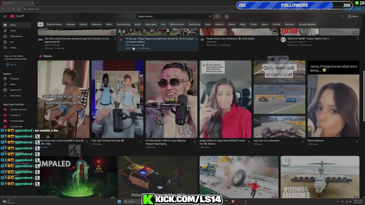
Task: Open Jason K. Watkins channel link
Action: click(x=52, y=45)
